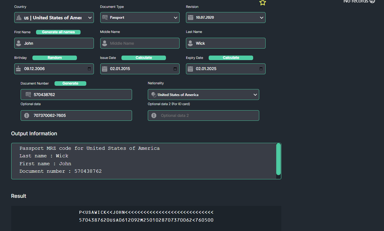Click the Random birthday button

tap(55, 58)
